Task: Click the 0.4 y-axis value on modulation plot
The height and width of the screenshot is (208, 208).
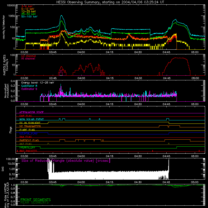Action: (x=13, y=81)
